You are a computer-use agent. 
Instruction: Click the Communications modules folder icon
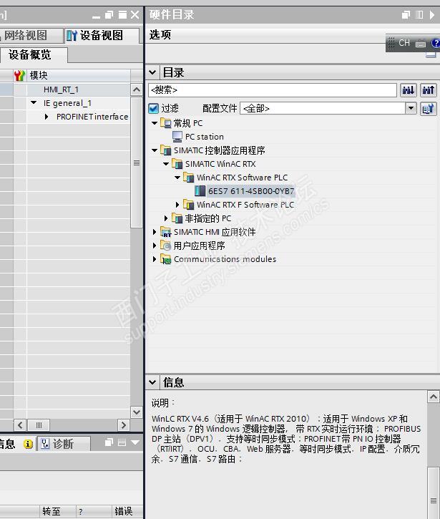pyautogui.click(x=165, y=259)
